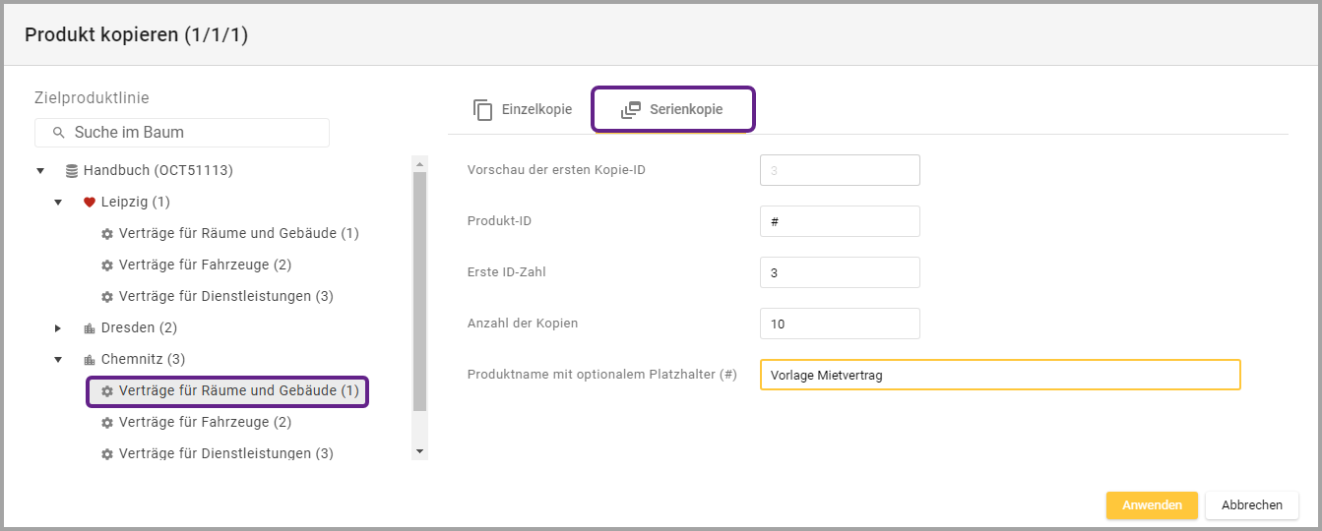Click the series-copy icon beside Serienkopie
Viewport: 1322px width, 531px height.
coord(630,110)
